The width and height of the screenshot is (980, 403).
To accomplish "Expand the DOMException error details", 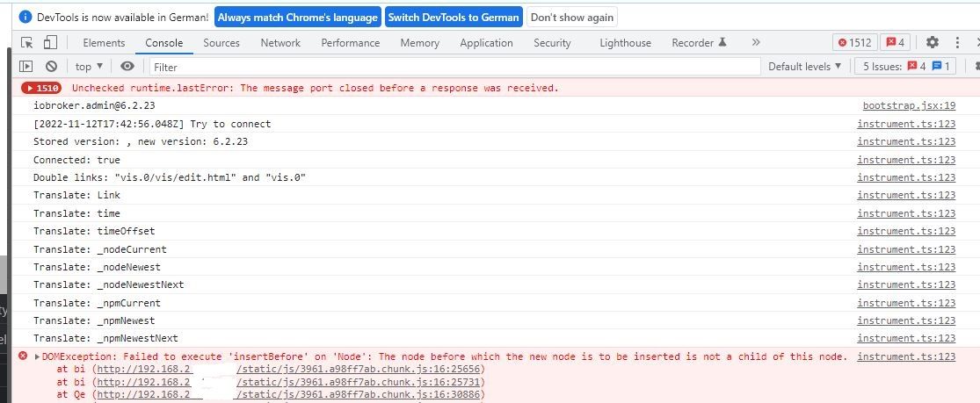I will [x=38, y=356].
